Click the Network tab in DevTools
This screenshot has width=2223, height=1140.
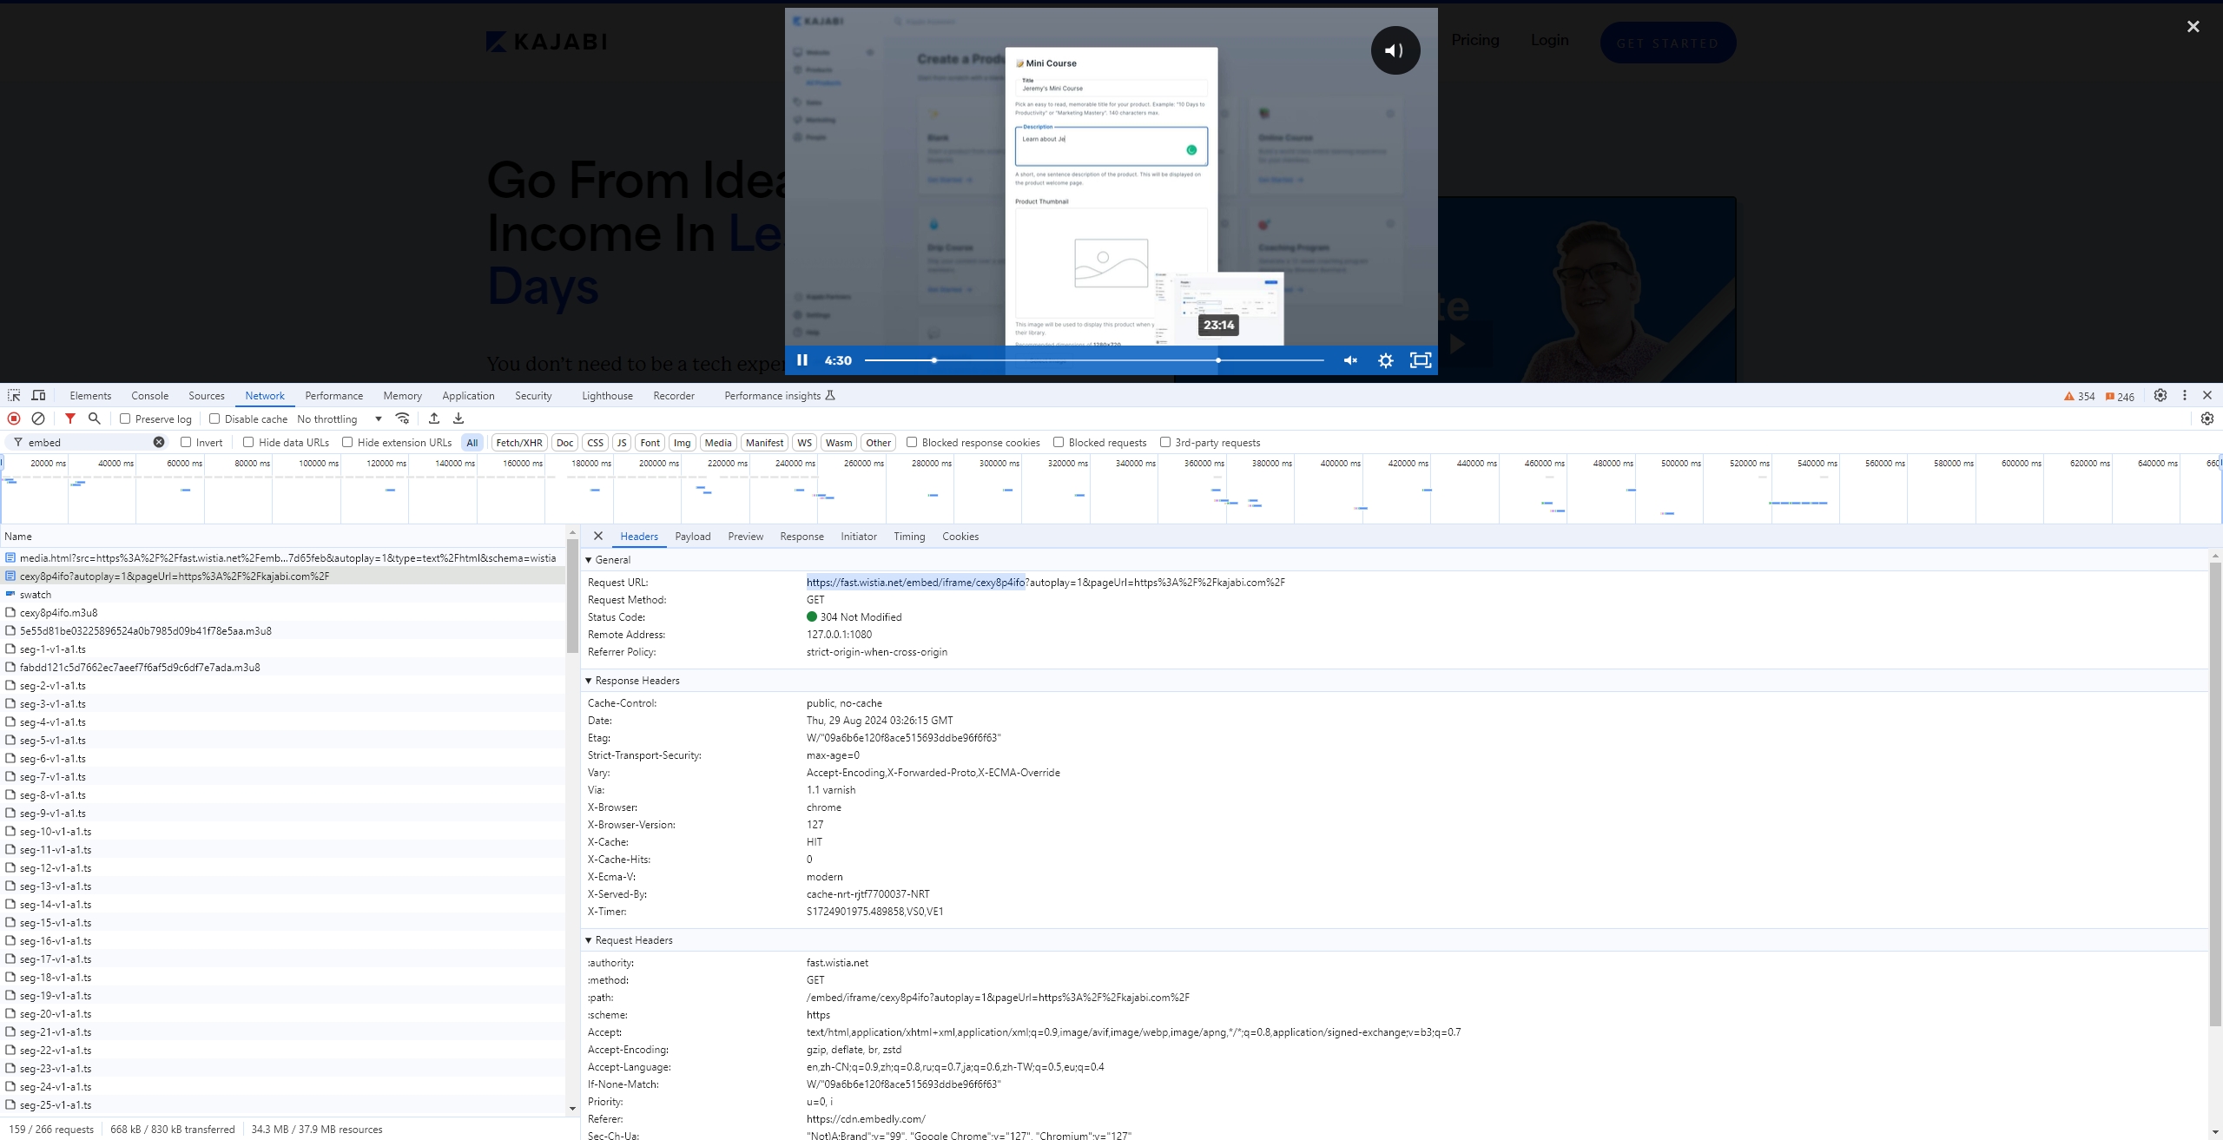[265, 394]
